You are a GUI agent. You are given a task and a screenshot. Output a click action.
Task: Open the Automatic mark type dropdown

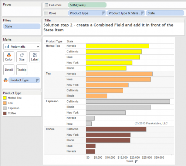pos(22,46)
